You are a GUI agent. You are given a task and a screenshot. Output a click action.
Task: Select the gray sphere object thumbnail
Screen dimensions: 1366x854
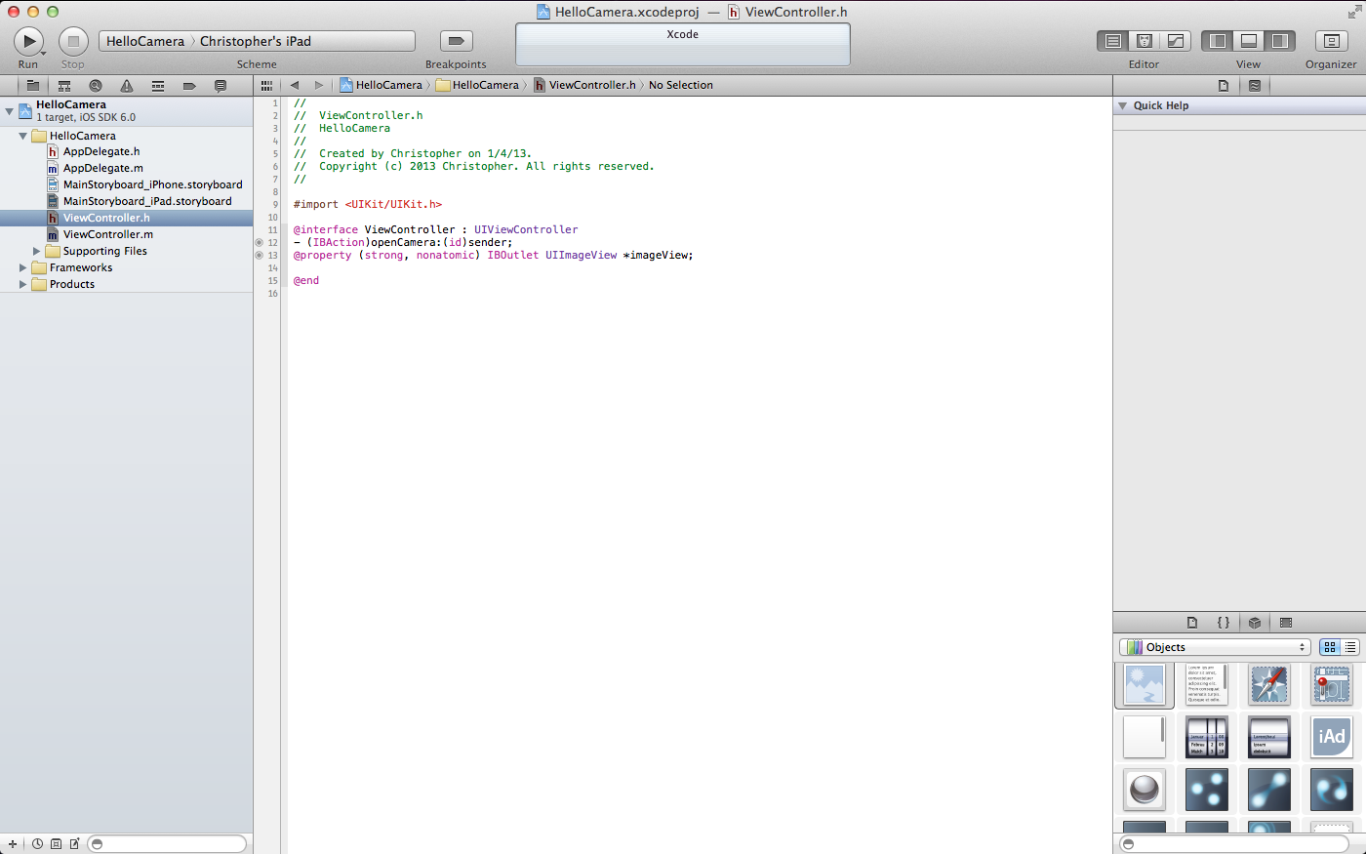click(1145, 789)
